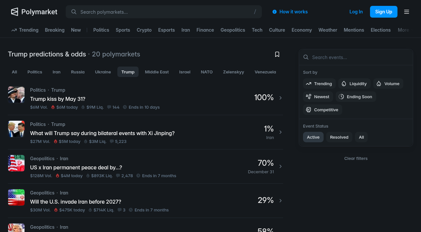This screenshot has height=232, width=421.
Task: Select All event status
Action: coord(362,137)
